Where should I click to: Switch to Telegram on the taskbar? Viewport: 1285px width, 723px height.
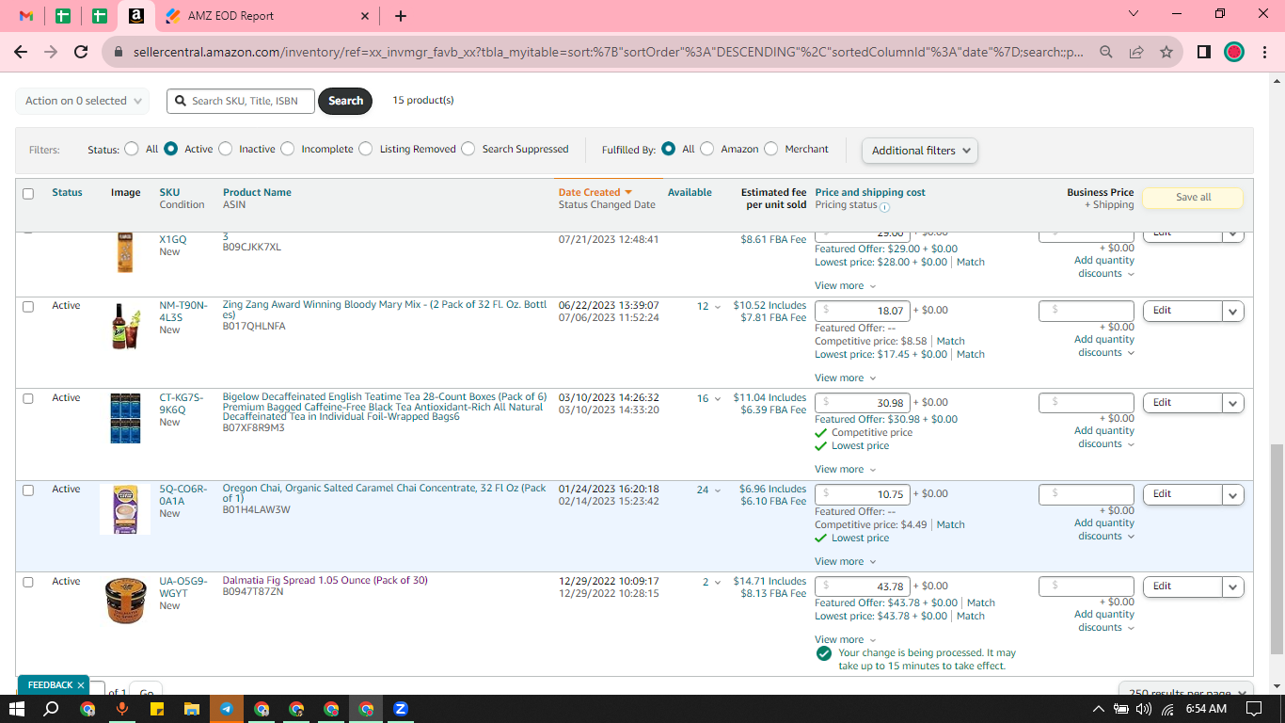tap(227, 709)
